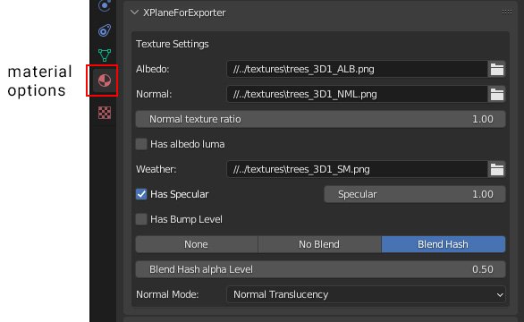The width and height of the screenshot is (524, 322).
Task: Click the Specular value slider
Action: pos(415,194)
